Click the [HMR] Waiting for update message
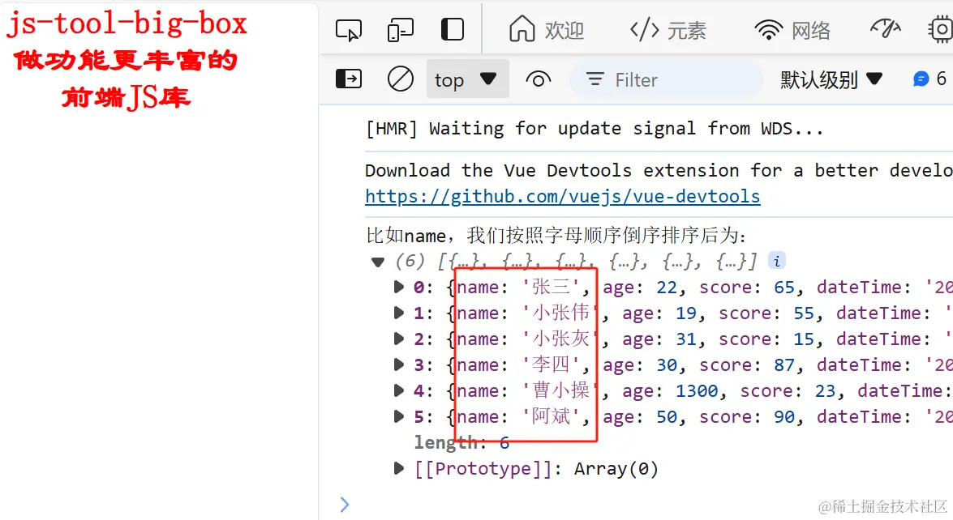953x520 pixels. [594, 129]
